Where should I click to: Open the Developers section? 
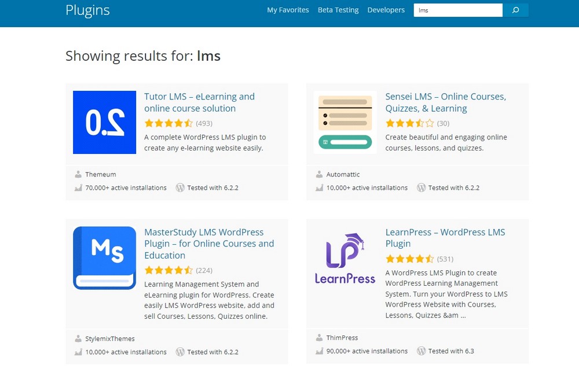(x=386, y=10)
